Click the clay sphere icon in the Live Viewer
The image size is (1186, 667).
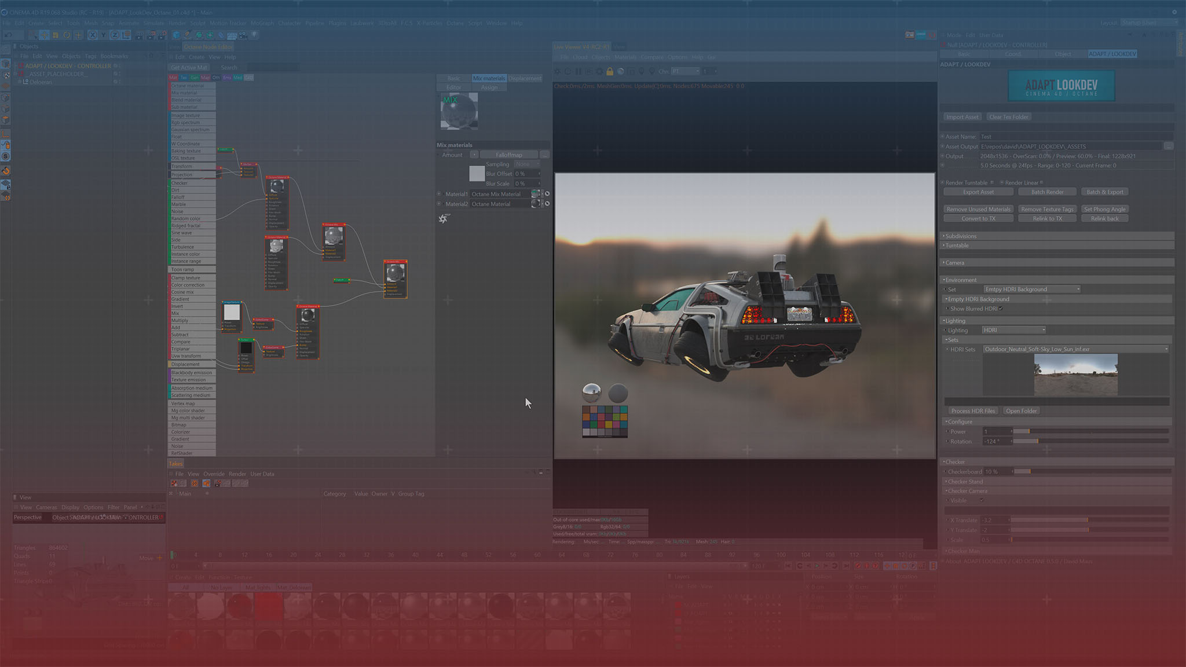click(620, 71)
